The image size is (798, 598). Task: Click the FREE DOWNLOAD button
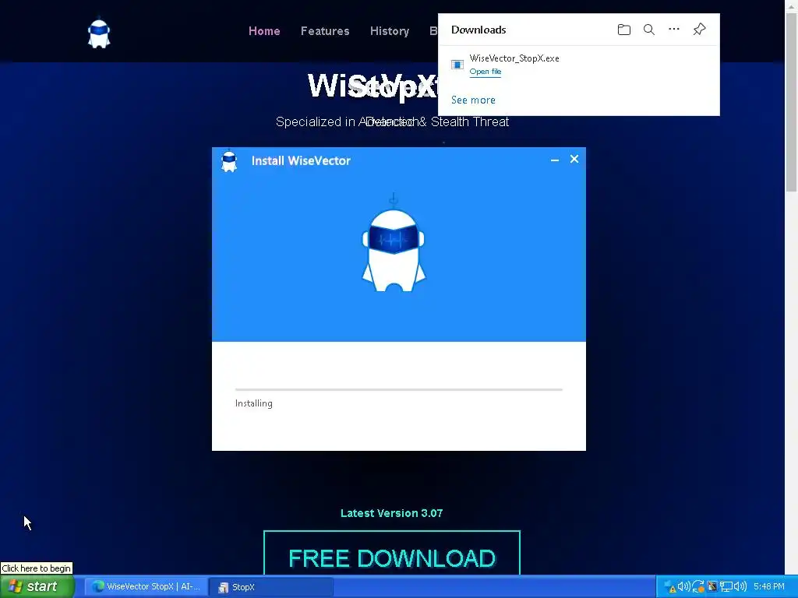click(392, 554)
